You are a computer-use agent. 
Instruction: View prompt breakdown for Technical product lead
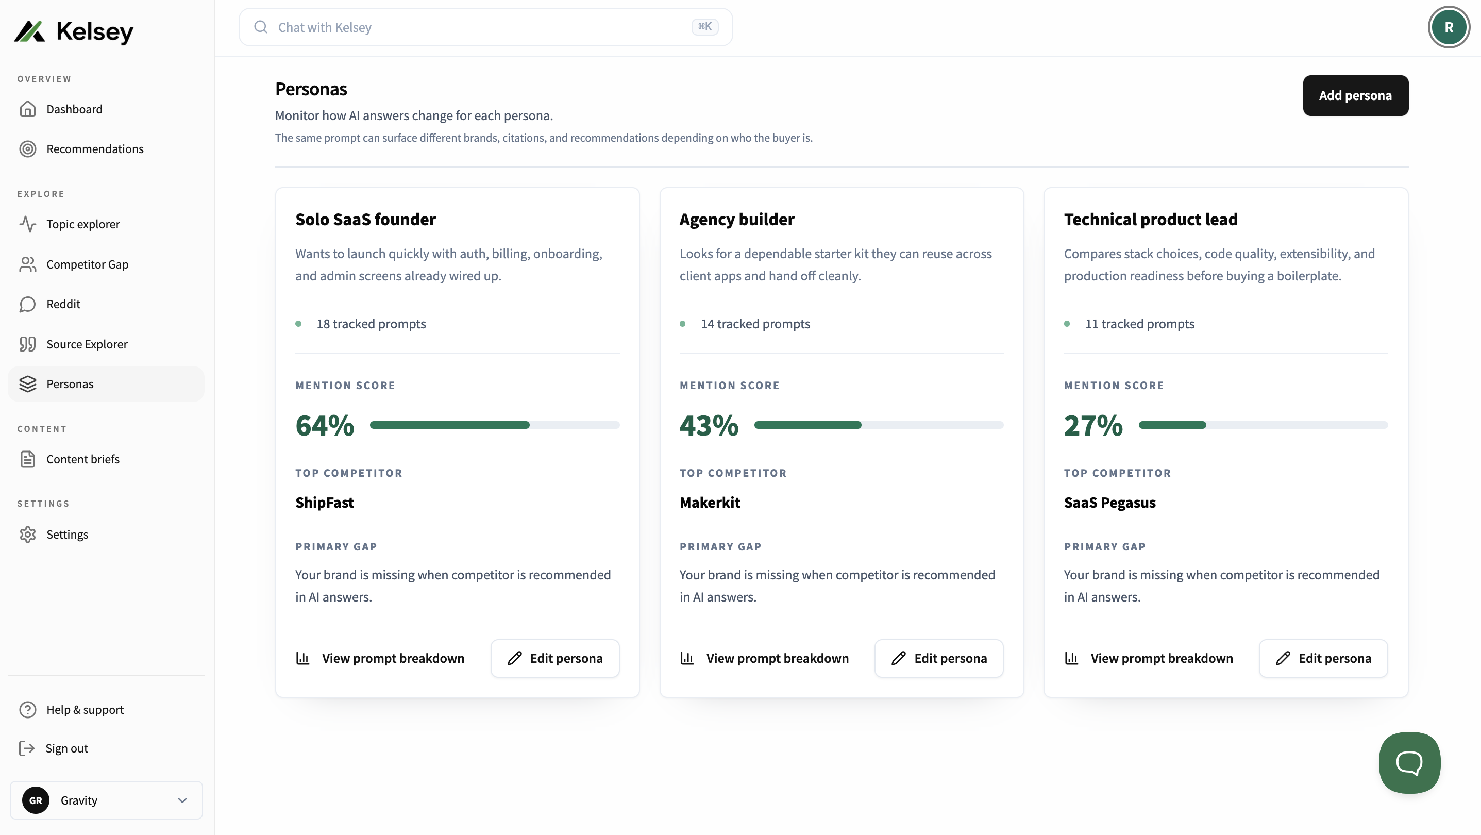pyautogui.click(x=1149, y=658)
